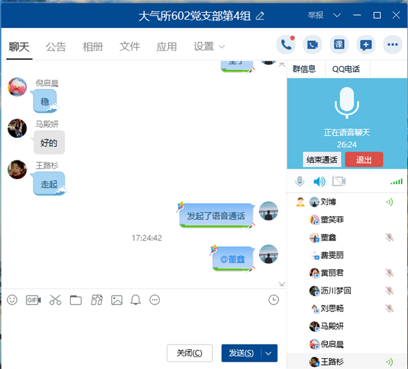Open the emoji picker smiley icon
408x369 pixels.
pos(12,300)
